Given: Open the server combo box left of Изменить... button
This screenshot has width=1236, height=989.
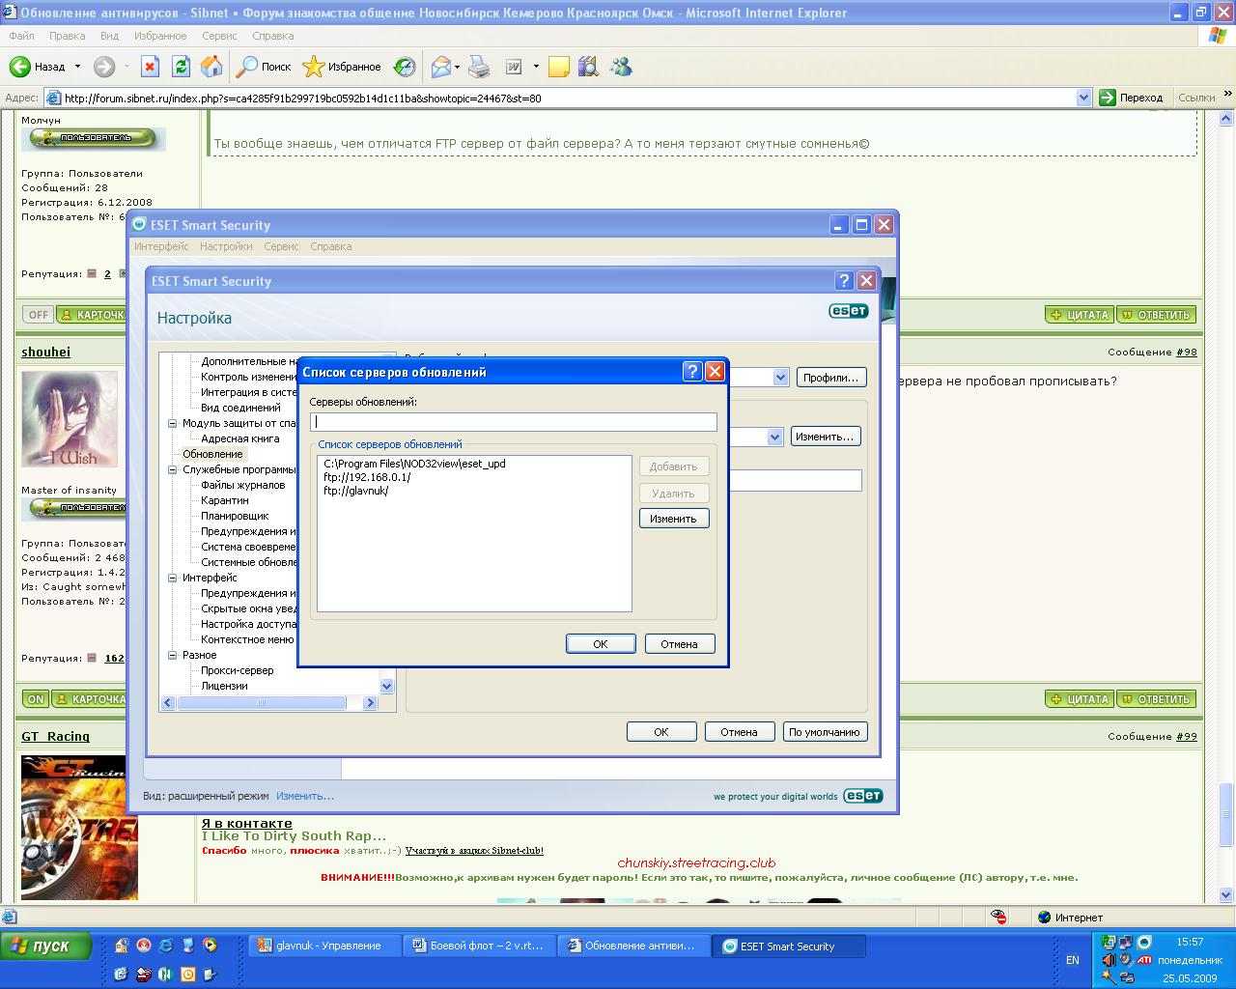Looking at the screenshot, I should (755, 437).
